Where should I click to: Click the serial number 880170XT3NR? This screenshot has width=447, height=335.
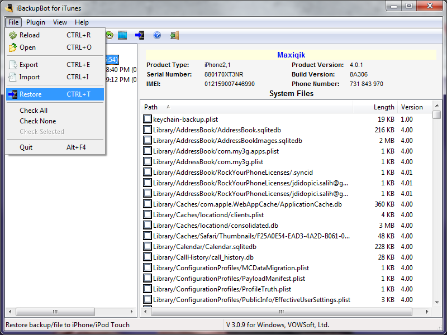click(x=224, y=74)
